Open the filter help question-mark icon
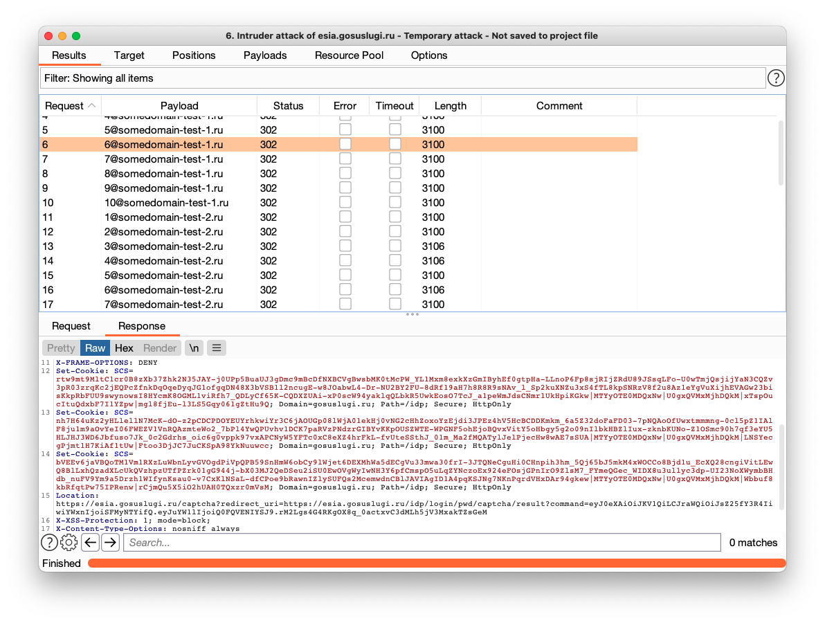 776,78
